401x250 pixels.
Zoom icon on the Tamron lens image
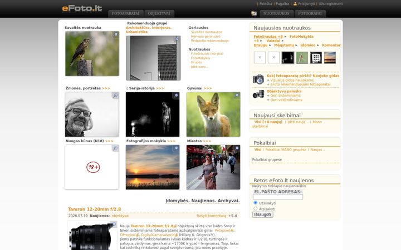(x=114, y=224)
